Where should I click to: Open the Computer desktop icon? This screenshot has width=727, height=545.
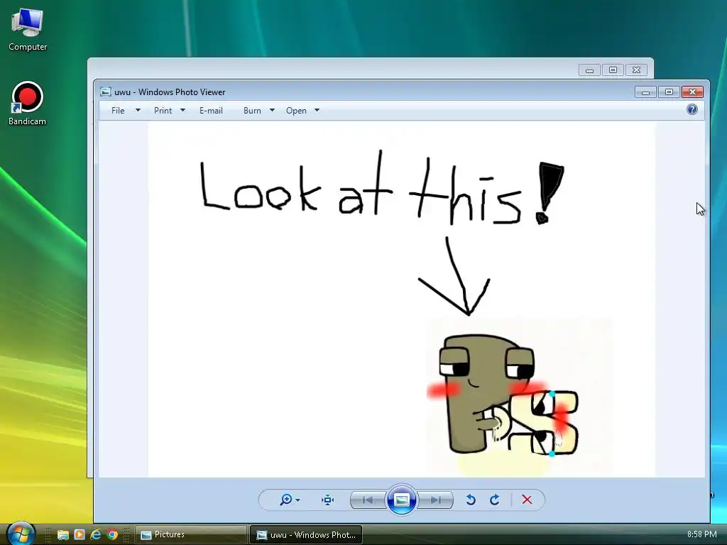point(28,30)
